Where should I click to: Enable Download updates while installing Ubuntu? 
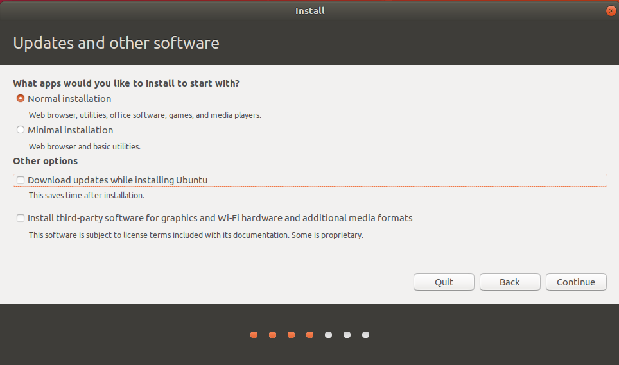coord(21,180)
